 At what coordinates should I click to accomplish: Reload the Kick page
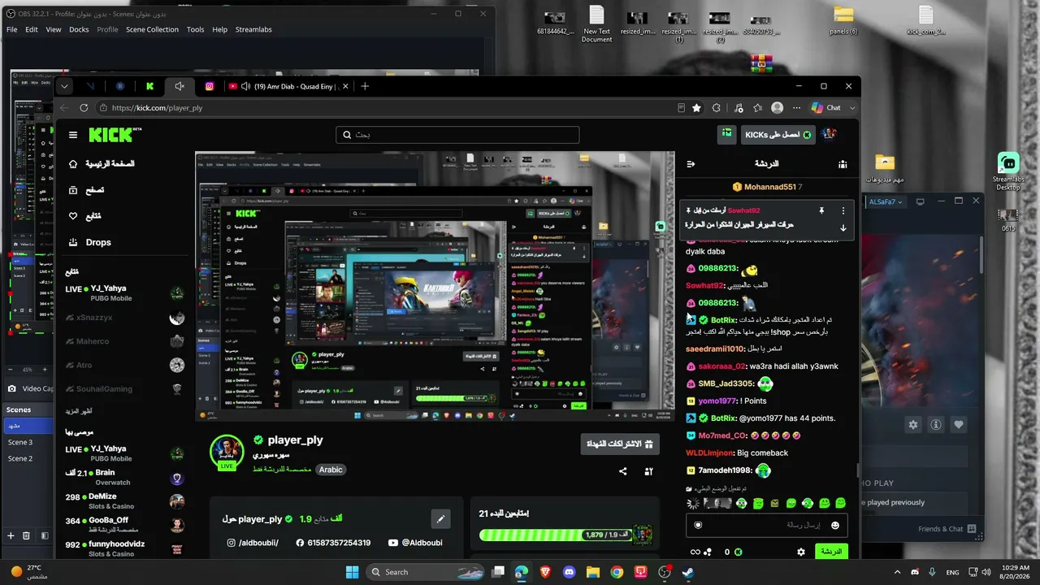click(x=84, y=107)
